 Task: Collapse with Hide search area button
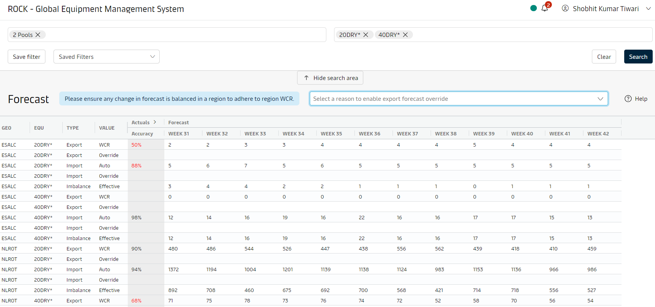pyautogui.click(x=330, y=78)
